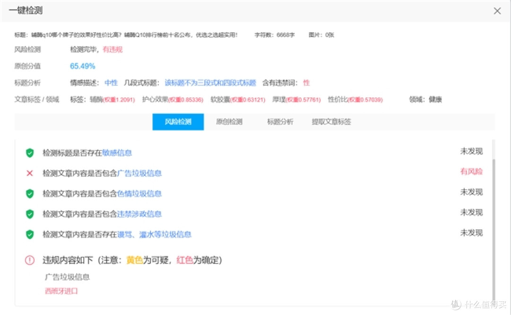Open the 色情垃圾信息 link

140,194
